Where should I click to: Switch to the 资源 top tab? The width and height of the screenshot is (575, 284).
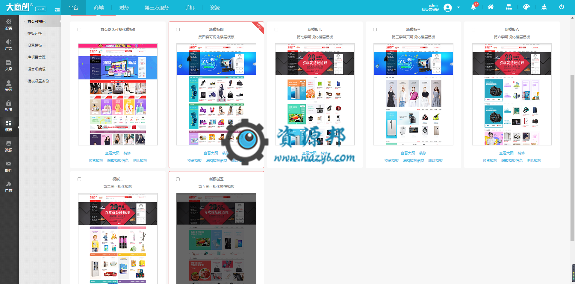(x=215, y=7)
